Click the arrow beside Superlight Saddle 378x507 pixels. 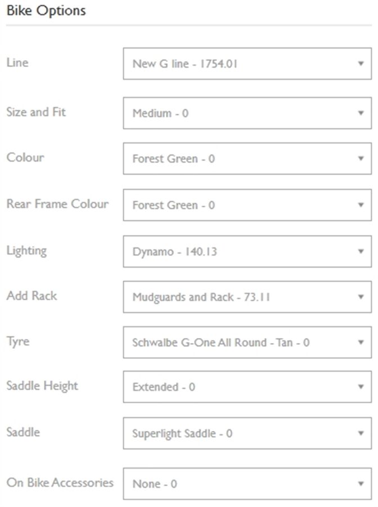361,433
